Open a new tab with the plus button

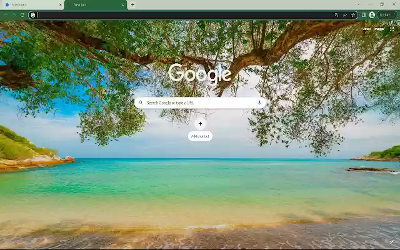132,4
